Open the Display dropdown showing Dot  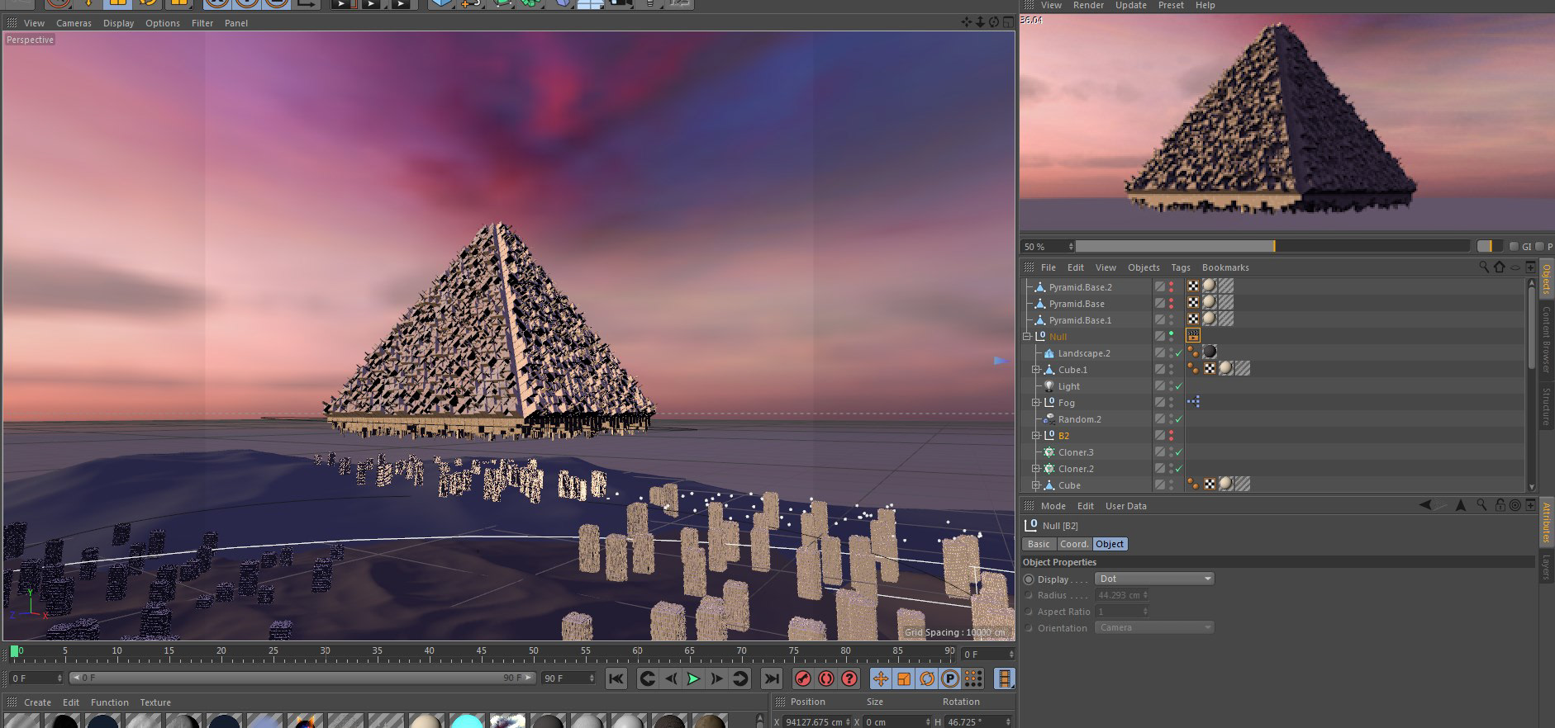click(x=1154, y=579)
